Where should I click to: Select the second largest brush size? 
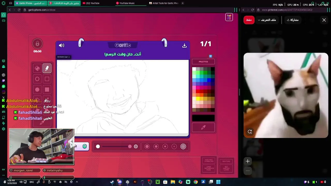pyautogui.click(x=156, y=146)
